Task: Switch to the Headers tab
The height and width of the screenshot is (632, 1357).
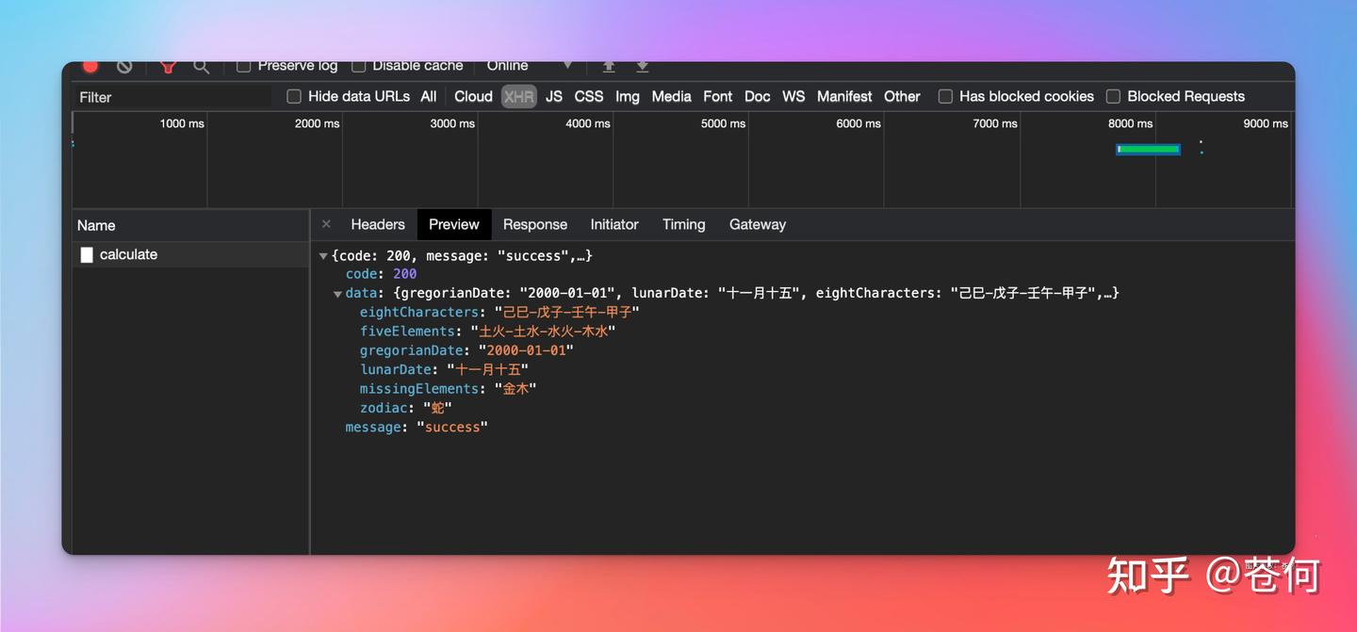Action: 377,224
